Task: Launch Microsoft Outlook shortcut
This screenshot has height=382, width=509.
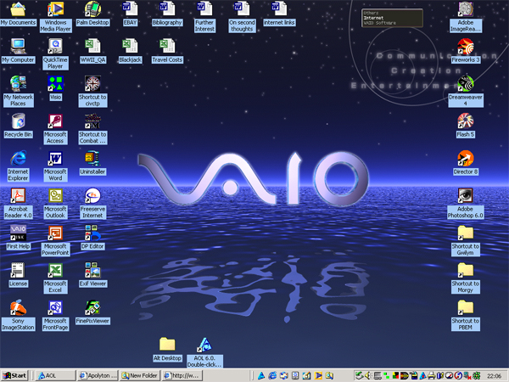Action: [55, 196]
